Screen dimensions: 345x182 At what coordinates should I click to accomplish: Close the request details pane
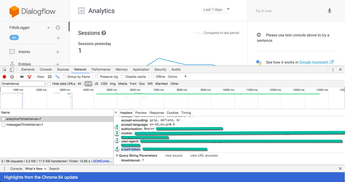[116, 113]
